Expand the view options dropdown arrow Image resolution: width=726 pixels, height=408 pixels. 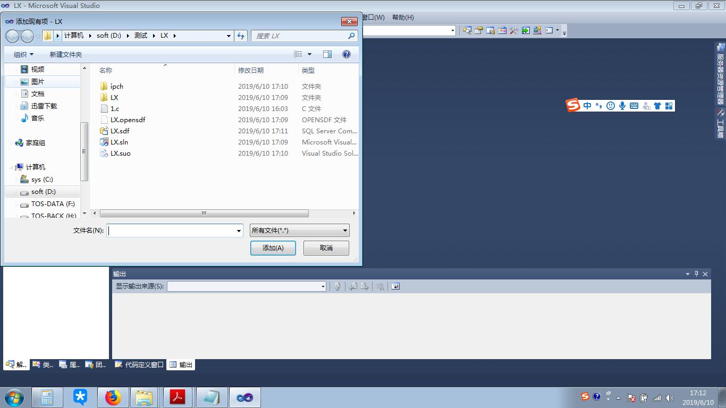point(309,54)
